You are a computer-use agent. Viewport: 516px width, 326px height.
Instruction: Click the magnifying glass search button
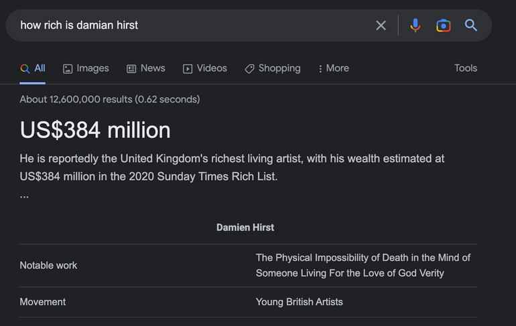coord(471,25)
